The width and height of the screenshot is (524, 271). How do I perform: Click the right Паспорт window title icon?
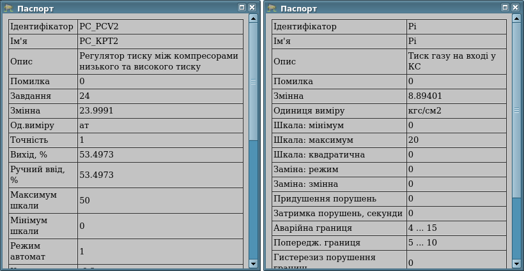pos(272,8)
